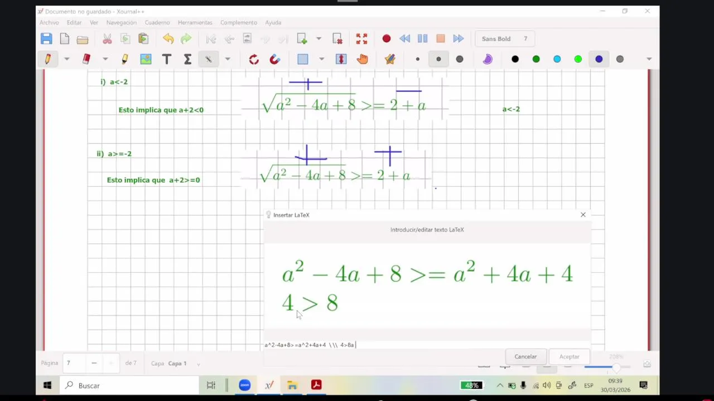714x401 pixels.
Task: Toggle grid snapping magnet
Action: [274, 59]
